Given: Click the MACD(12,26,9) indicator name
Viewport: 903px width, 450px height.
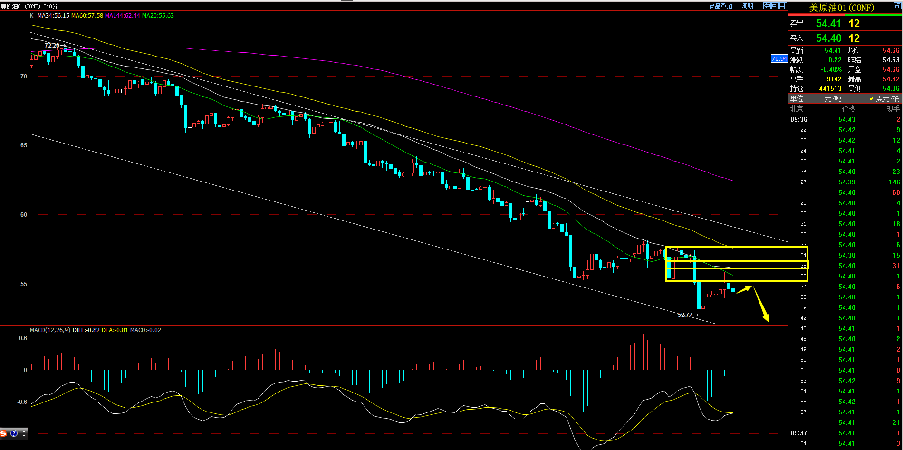Looking at the screenshot, I should click(x=50, y=330).
